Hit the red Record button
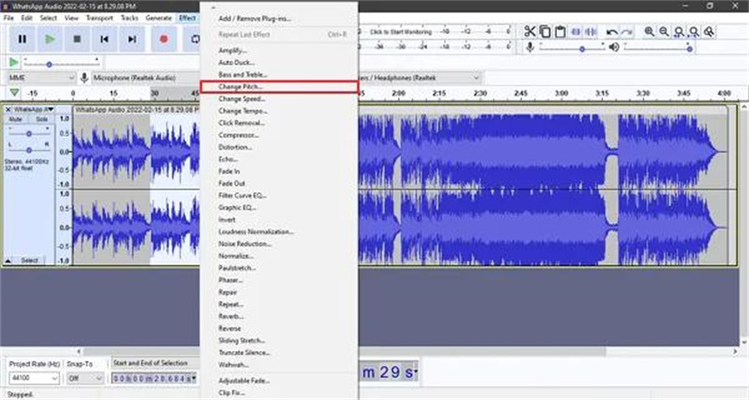The image size is (749, 400). [x=163, y=39]
